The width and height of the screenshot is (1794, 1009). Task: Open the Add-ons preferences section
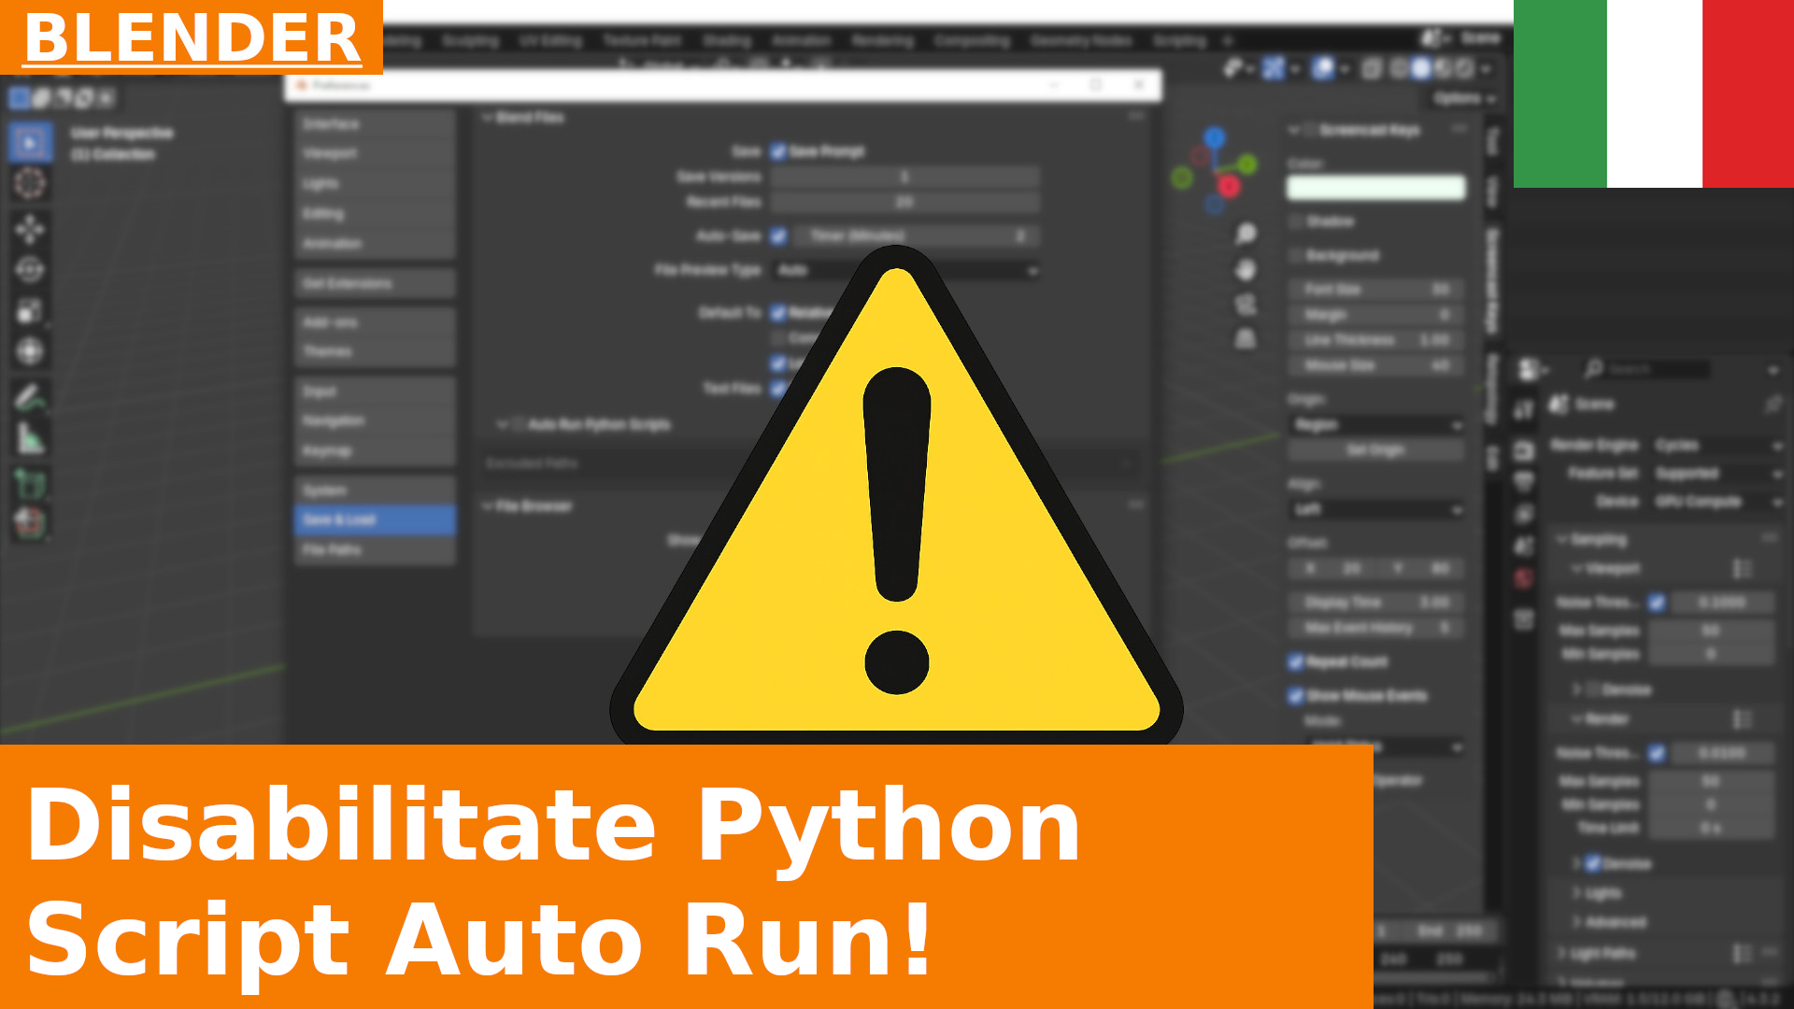click(x=376, y=322)
